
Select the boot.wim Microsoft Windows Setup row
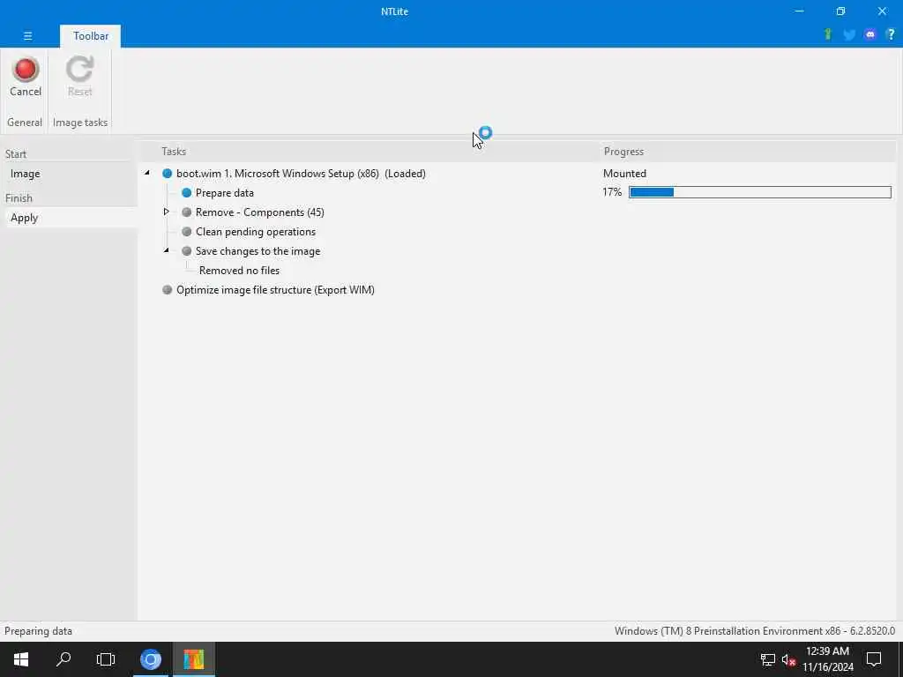[x=301, y=174]
